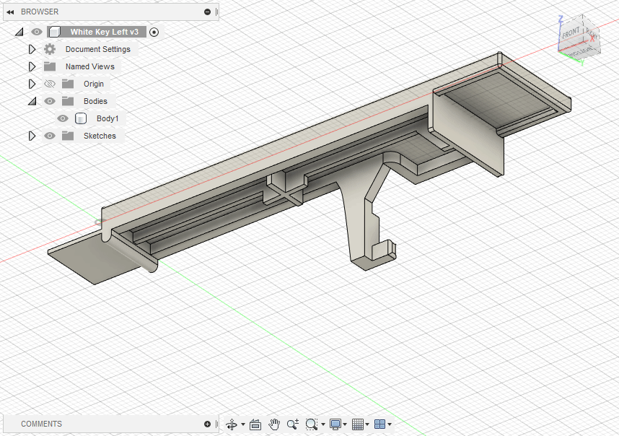Image resolution: width=619 pixels, height=436 pixels.
Task: Collapse the Browser panel with double arrows
Action: (11, 12)
